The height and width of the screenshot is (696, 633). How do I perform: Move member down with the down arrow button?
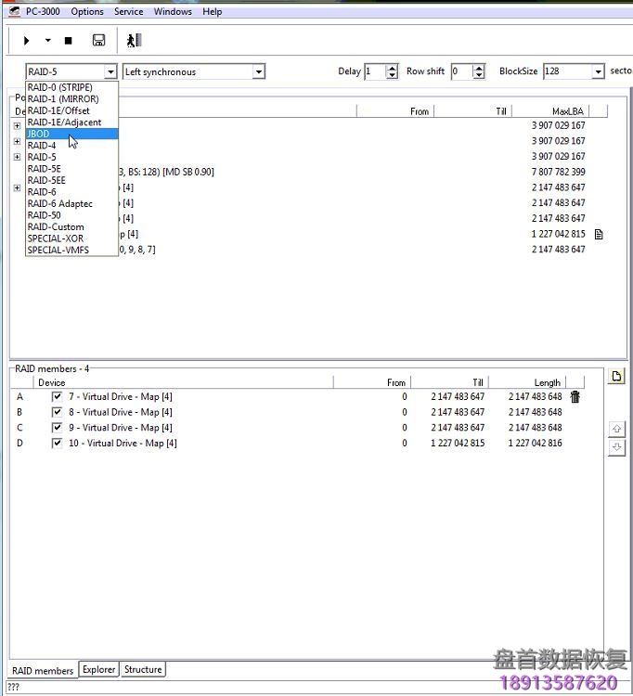click(x=617, y=447)
